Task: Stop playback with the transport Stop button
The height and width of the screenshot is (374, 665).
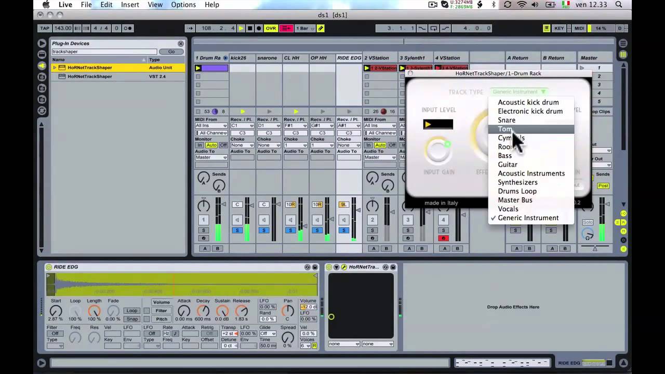Action: coord(250,28)
